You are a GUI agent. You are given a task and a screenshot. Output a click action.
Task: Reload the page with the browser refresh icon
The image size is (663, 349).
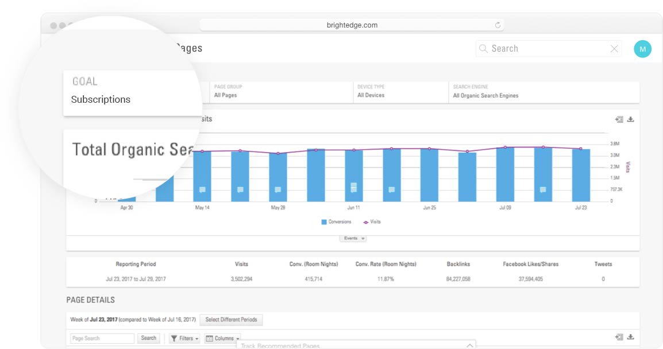[x=498, y=25]
